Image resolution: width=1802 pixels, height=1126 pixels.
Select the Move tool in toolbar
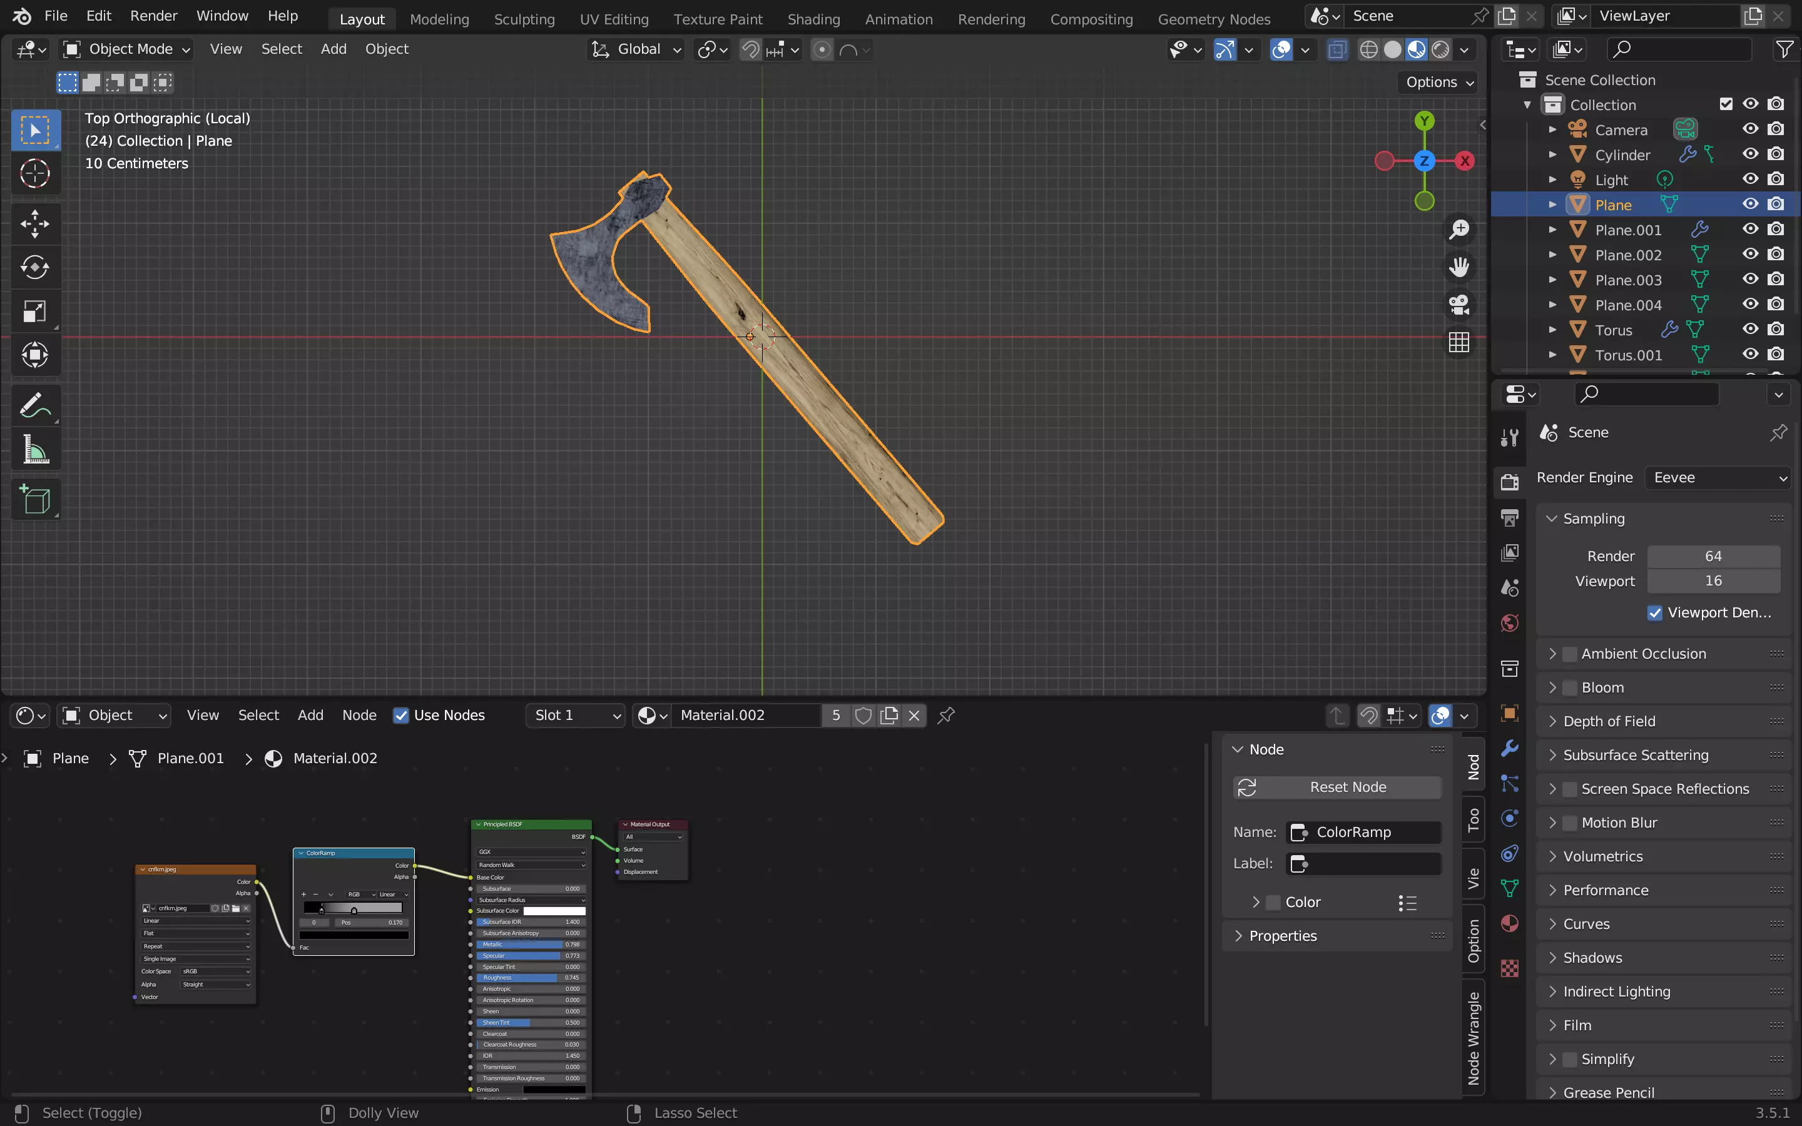coord(34,223)
